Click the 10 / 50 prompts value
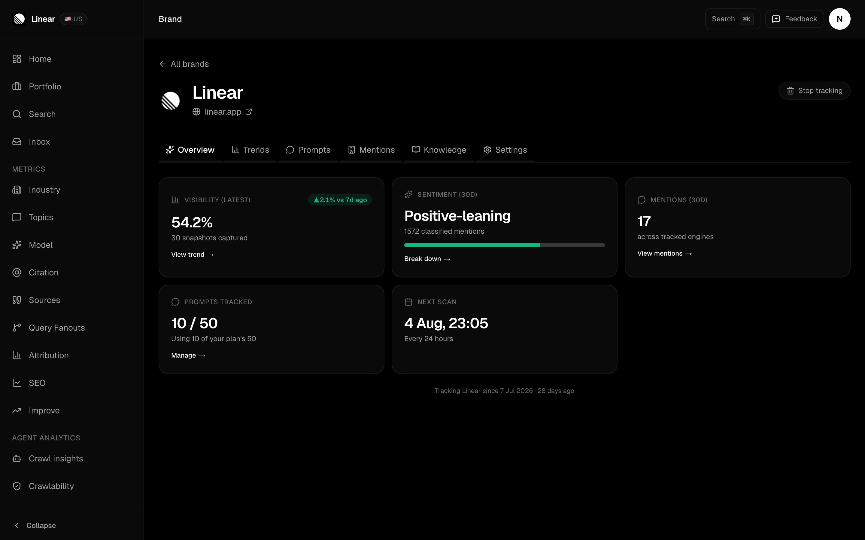This screenshot has width=865, height=540. pos(194,323)
